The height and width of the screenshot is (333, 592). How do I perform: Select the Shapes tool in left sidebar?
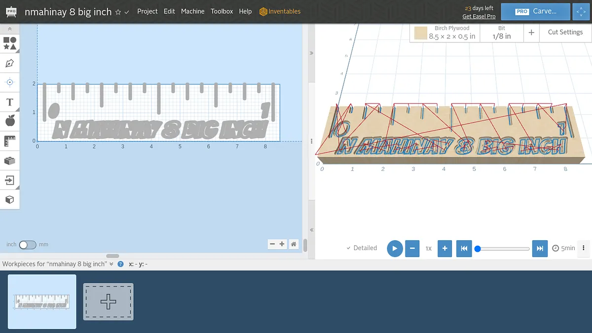click(x=9, y=43)
